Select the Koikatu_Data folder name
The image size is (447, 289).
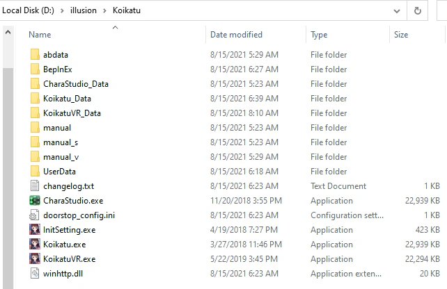67,99
